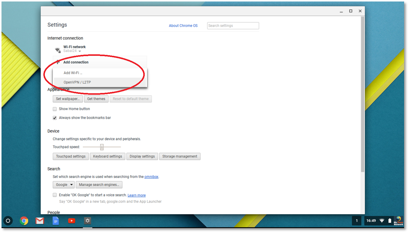This screenshot has height=233, width=409.
Task: Open YouTube from the shelf
Action: (72, 221)
